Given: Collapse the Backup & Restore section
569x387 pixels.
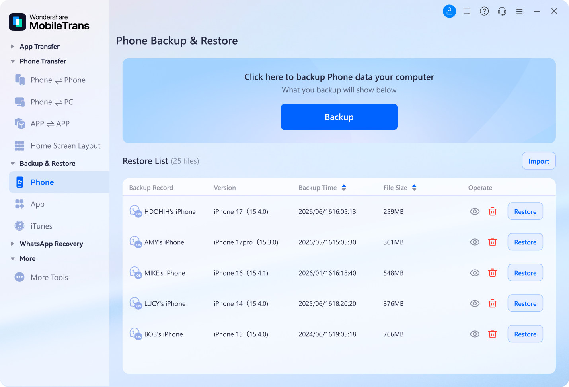Looking at the screenshot, I should [x=12, y=164].
